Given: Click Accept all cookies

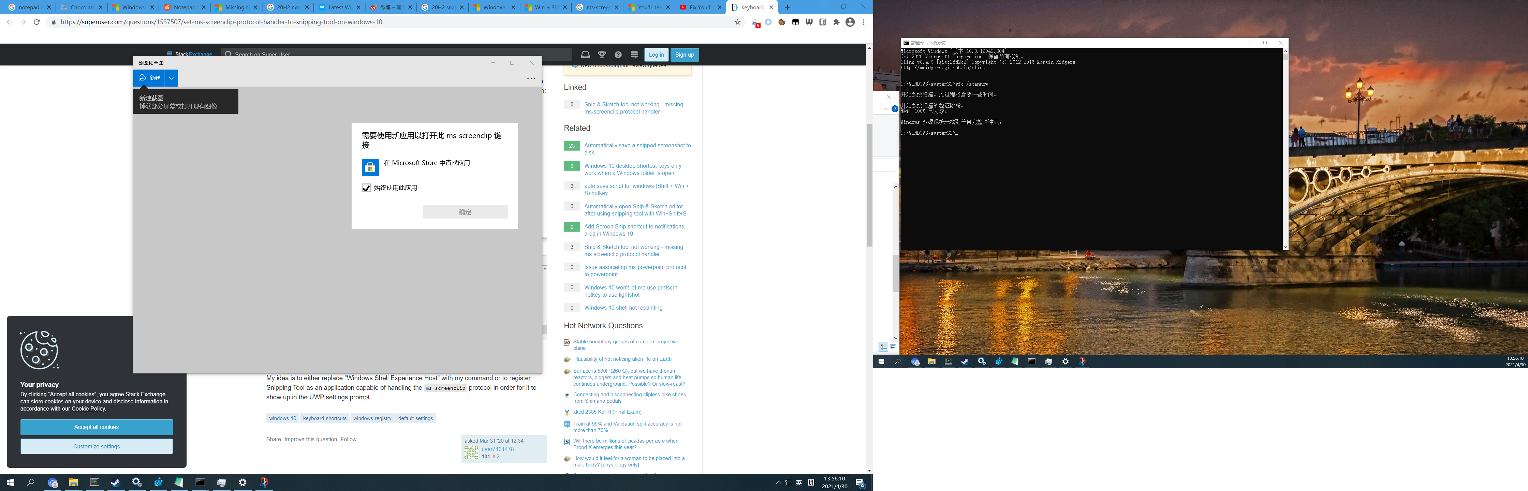Looking at the screenshot, I should (x=96, y=427).
